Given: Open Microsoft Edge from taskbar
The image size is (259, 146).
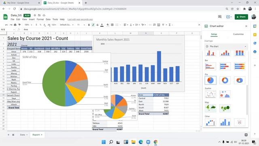Looking at the screenshot, I should pos(141,142).
